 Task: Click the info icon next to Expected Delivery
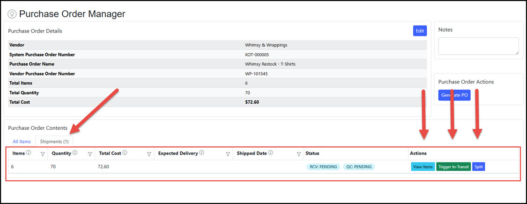[x=201, y=153]
